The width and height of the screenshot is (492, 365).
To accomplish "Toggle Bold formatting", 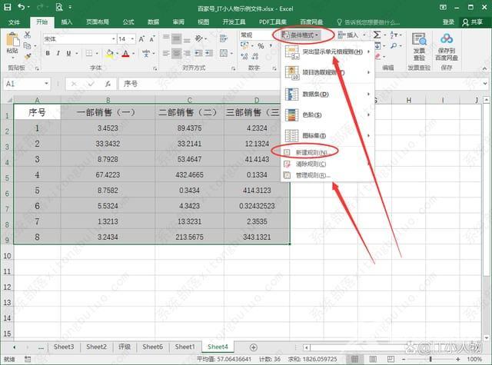I will (48, 53).
